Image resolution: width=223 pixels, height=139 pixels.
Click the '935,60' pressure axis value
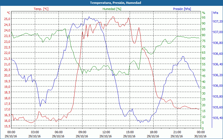[x=218, y=107]
